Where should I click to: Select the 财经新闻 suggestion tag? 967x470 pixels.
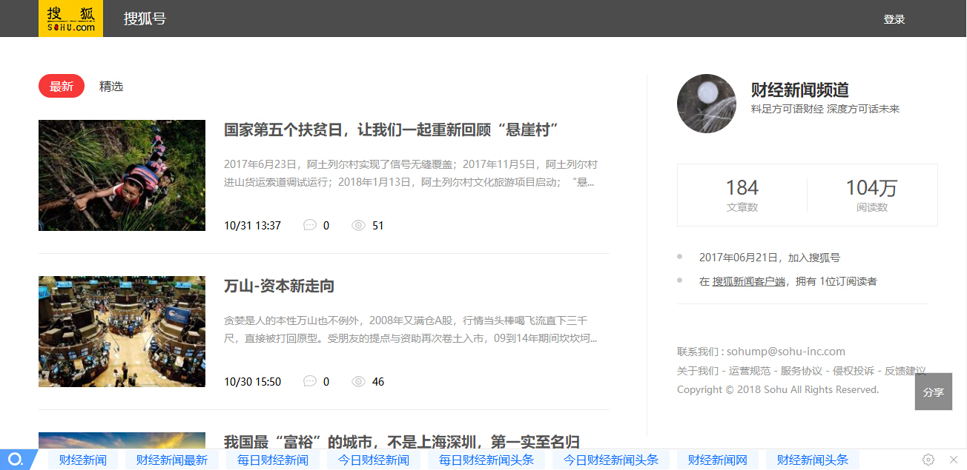pos(83,460)
